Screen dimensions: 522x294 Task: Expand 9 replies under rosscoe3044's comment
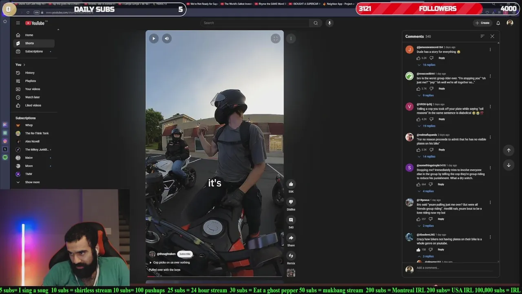pos(426,96)
